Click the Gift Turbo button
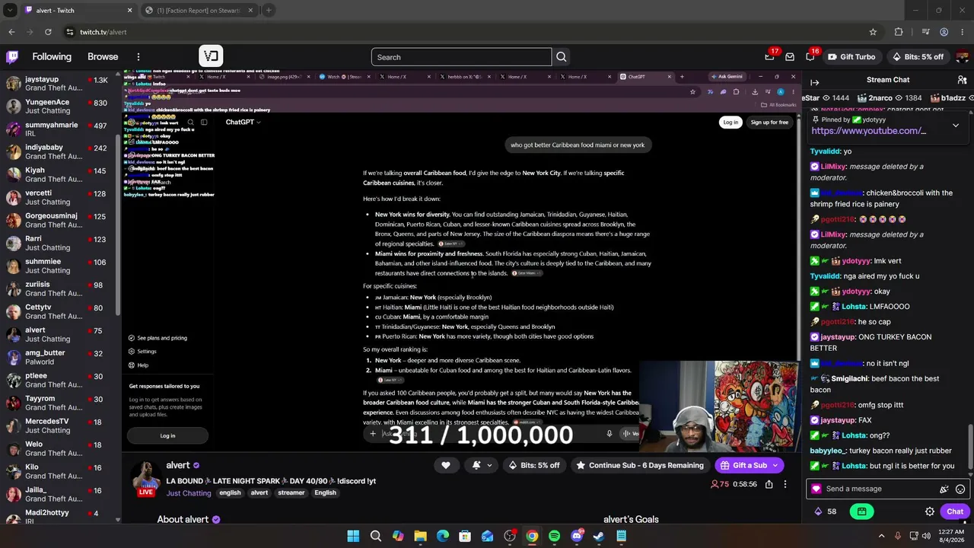Image resolution: width=974 pixels, height=548 pixels. [x=851, y=57]
